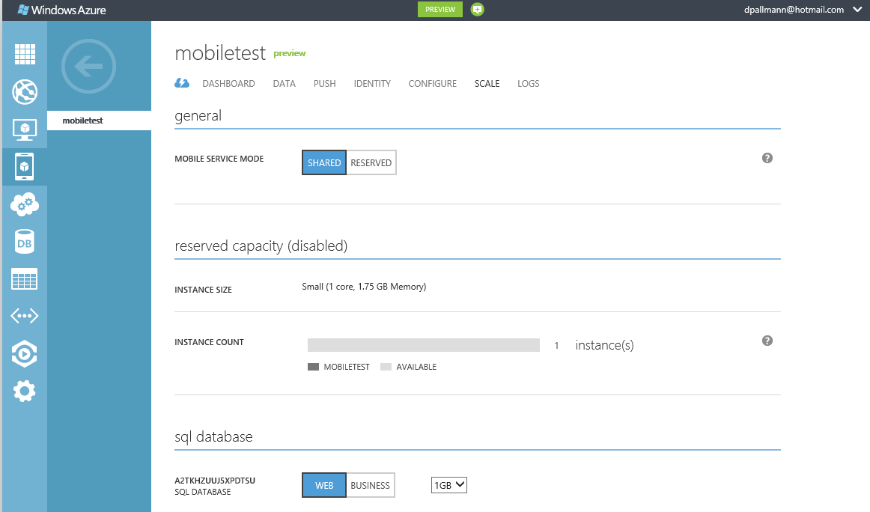Open the Virtual Machines sidebar icon
The width and height of the screenshot is (870, 512).
[x=25, y=129]
